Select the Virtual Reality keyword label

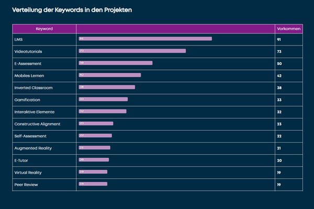pos(28,172)
